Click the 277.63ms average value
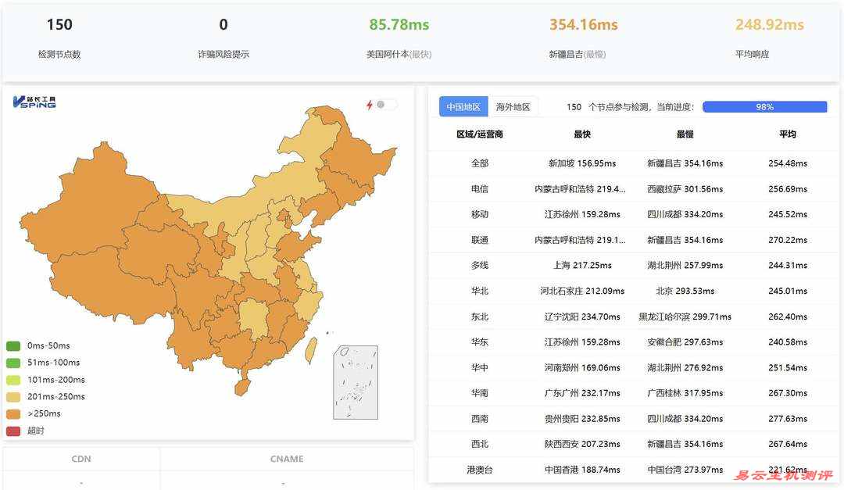844x490 pixels. 788,419
